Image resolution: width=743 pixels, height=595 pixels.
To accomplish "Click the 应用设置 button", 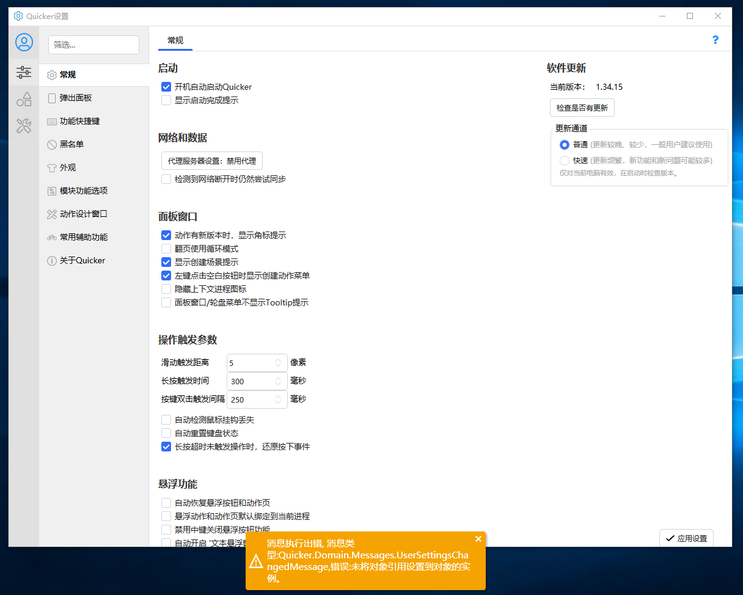I will pyautogui.click(x=686, y=538).
